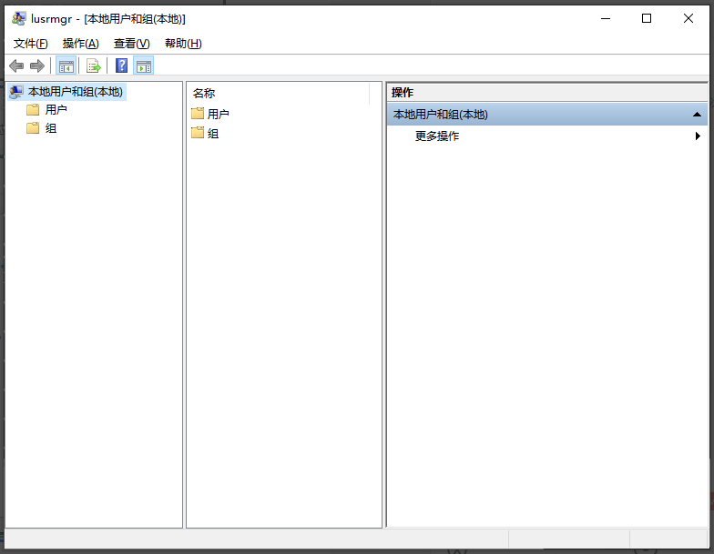This screenshot has height=554, width=714.
Task: Click the 本地用户和组(本地) actions pane header
Action: (x=547, y=115)
